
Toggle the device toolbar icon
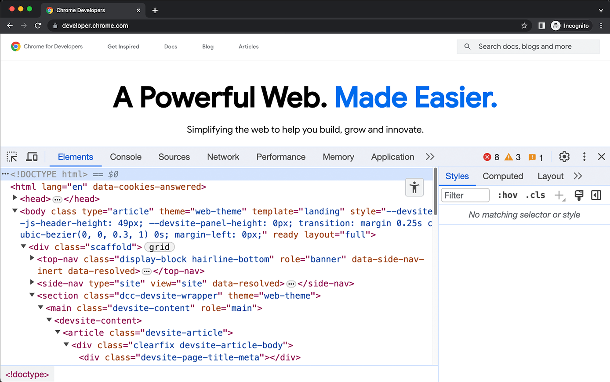(32, 157)
